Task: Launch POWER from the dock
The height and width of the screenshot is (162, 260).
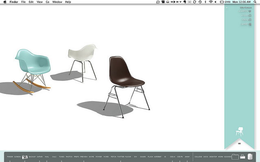Action: point(99,157)
